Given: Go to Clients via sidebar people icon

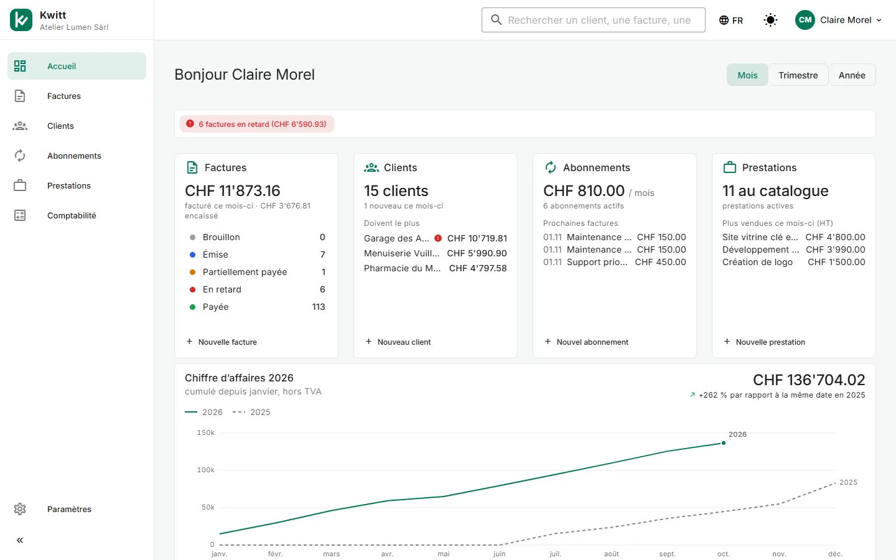Looking at the screenshot, I should 20,126.
